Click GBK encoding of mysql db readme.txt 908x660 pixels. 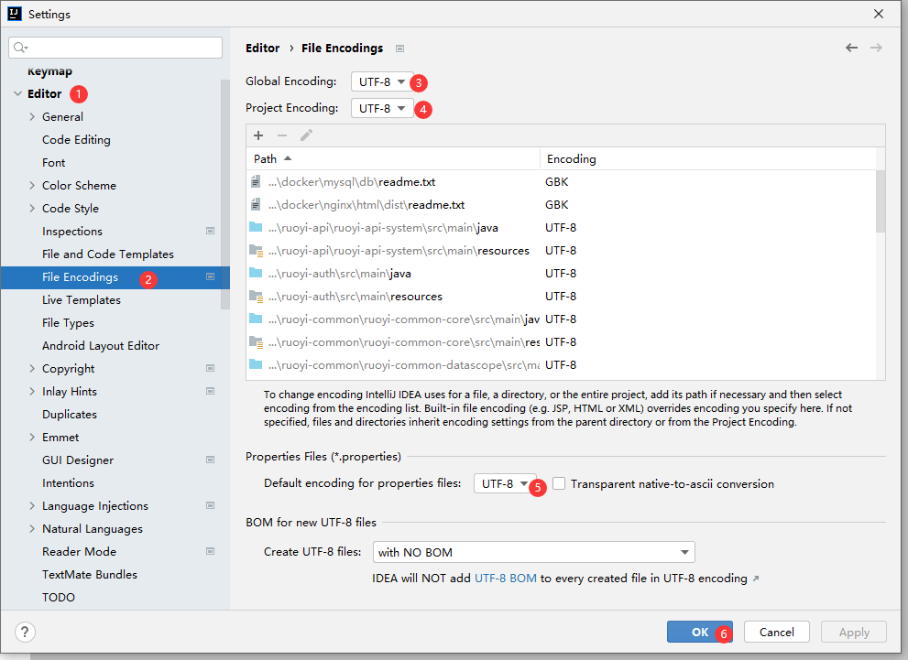tap(556, 181)
